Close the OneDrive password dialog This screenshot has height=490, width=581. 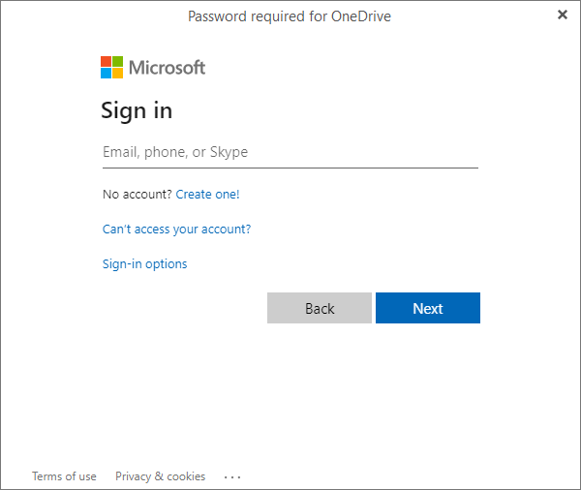pyautogui.click(x=563, y=15)
